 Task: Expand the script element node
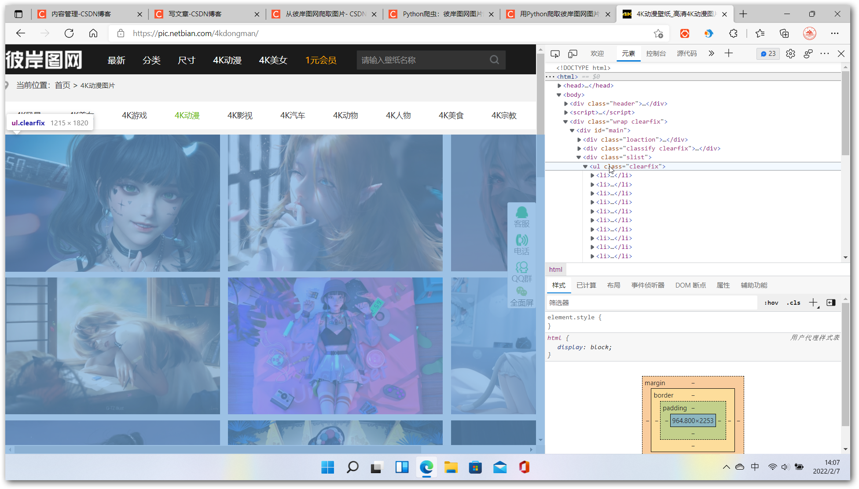[x=566, y=113]
